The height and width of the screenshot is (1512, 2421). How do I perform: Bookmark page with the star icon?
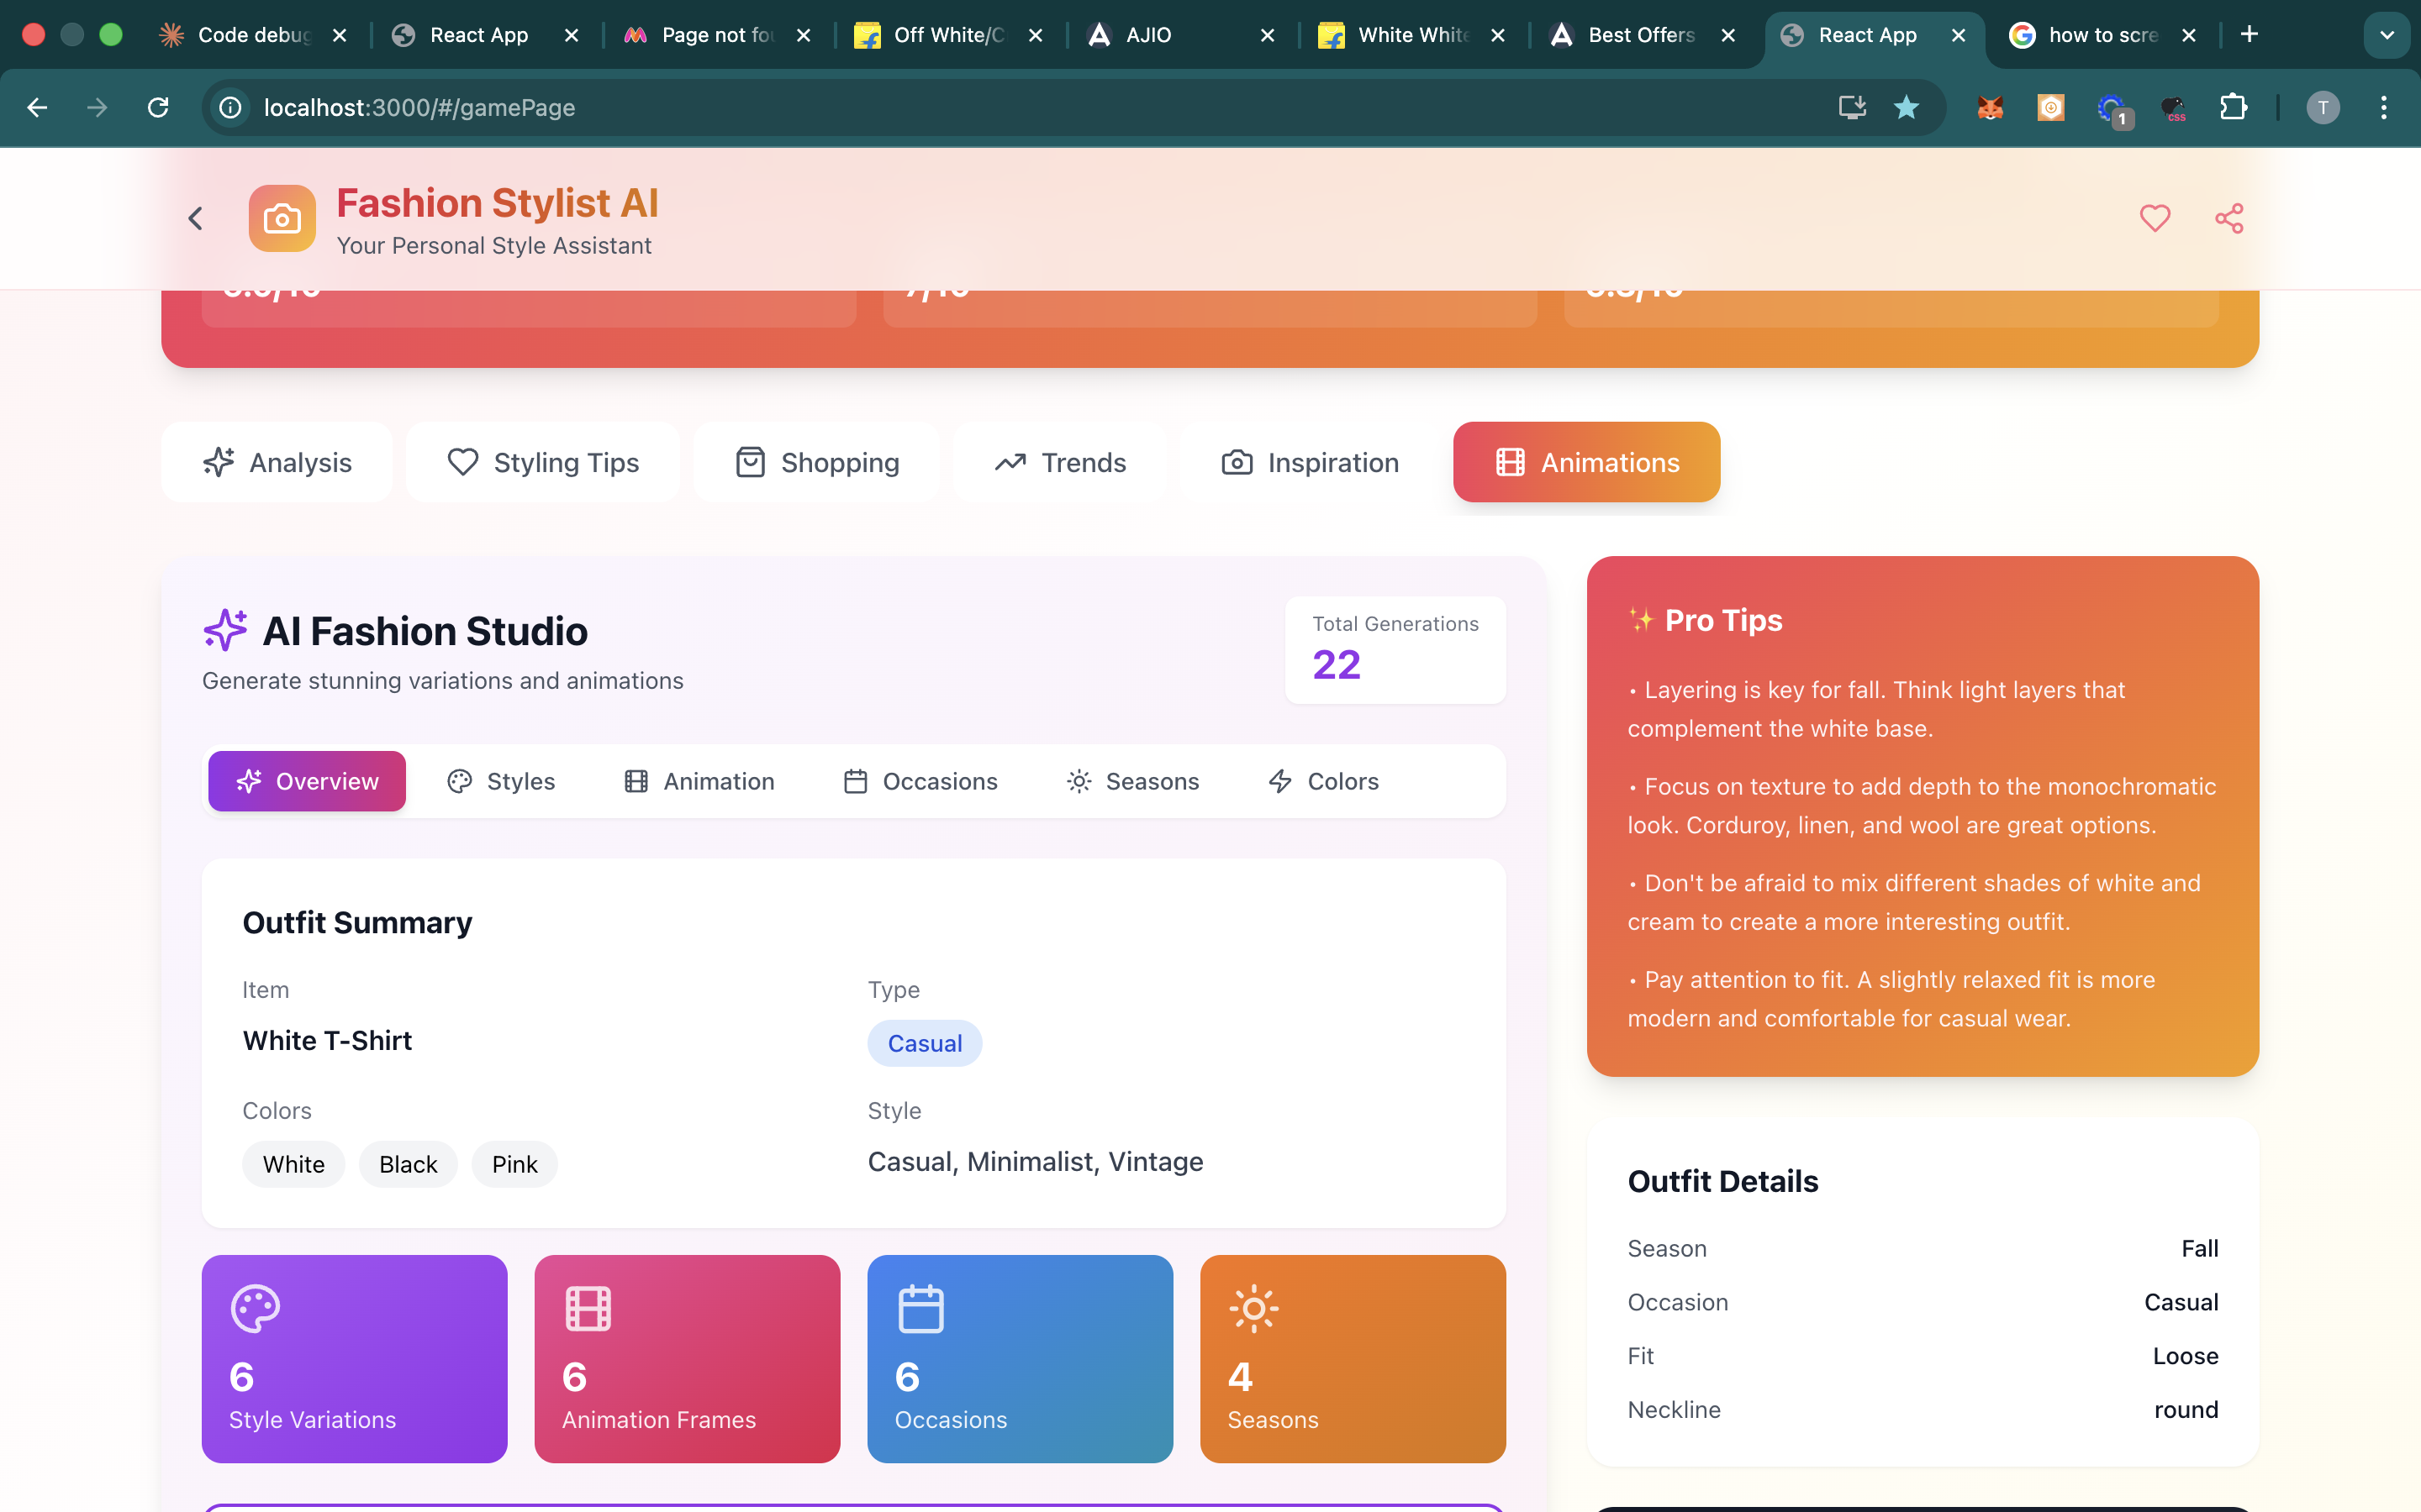1906,107
